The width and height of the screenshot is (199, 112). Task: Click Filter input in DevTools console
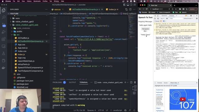[176, 19]
